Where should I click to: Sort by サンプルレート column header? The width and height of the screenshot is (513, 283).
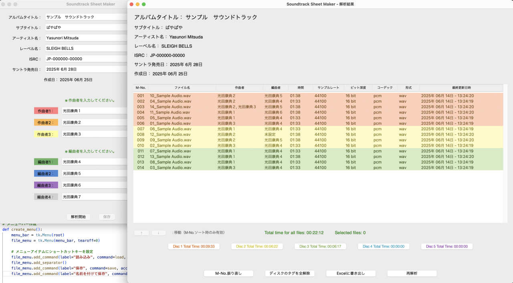[328, 87]
